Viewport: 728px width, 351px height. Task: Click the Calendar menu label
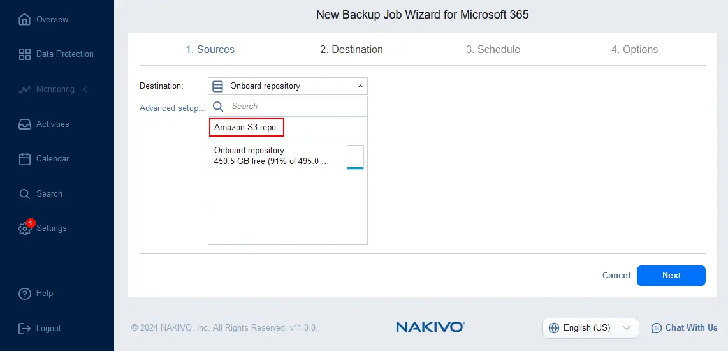click(x=52, y=158)
